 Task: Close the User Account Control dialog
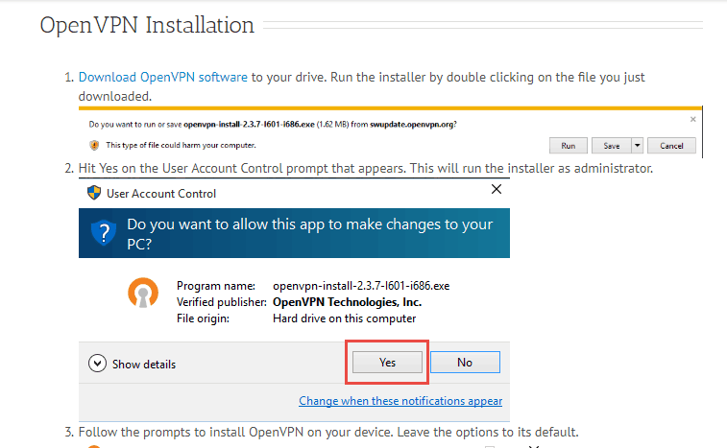(x=497, y=189)
